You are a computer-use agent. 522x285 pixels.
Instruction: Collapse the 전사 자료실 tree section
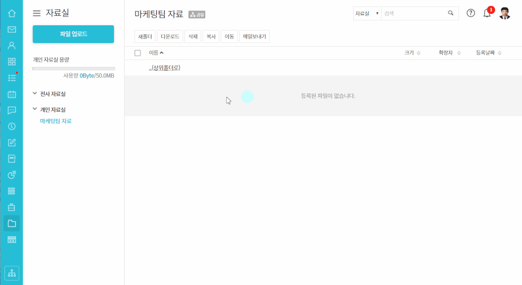[x=35, y=93]
